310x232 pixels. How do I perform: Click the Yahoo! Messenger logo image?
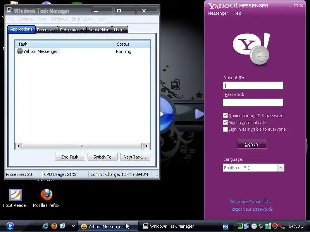[251, 49]
